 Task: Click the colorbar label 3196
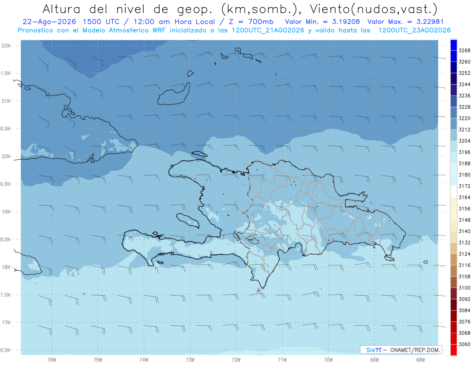465,152
